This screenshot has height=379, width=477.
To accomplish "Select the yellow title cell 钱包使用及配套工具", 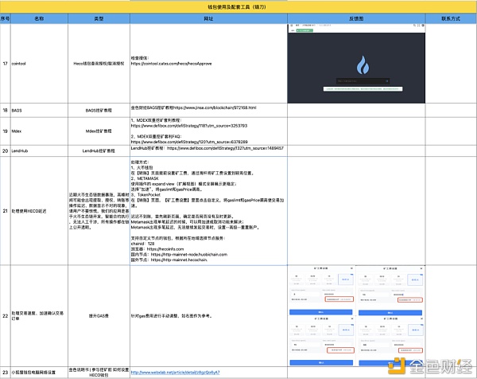I will pos(238,6).
